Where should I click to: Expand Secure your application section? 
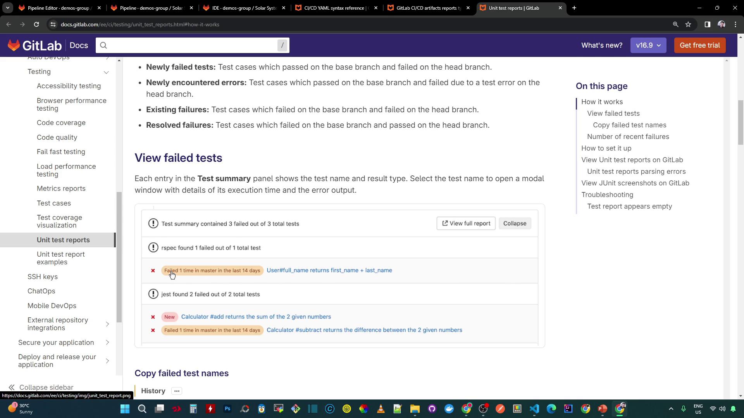pyautogui.click(x=107, y=343)
